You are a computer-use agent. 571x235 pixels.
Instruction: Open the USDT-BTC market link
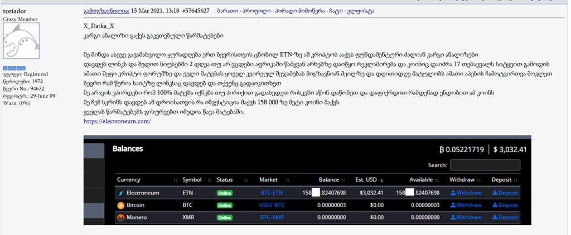(272, 205)
